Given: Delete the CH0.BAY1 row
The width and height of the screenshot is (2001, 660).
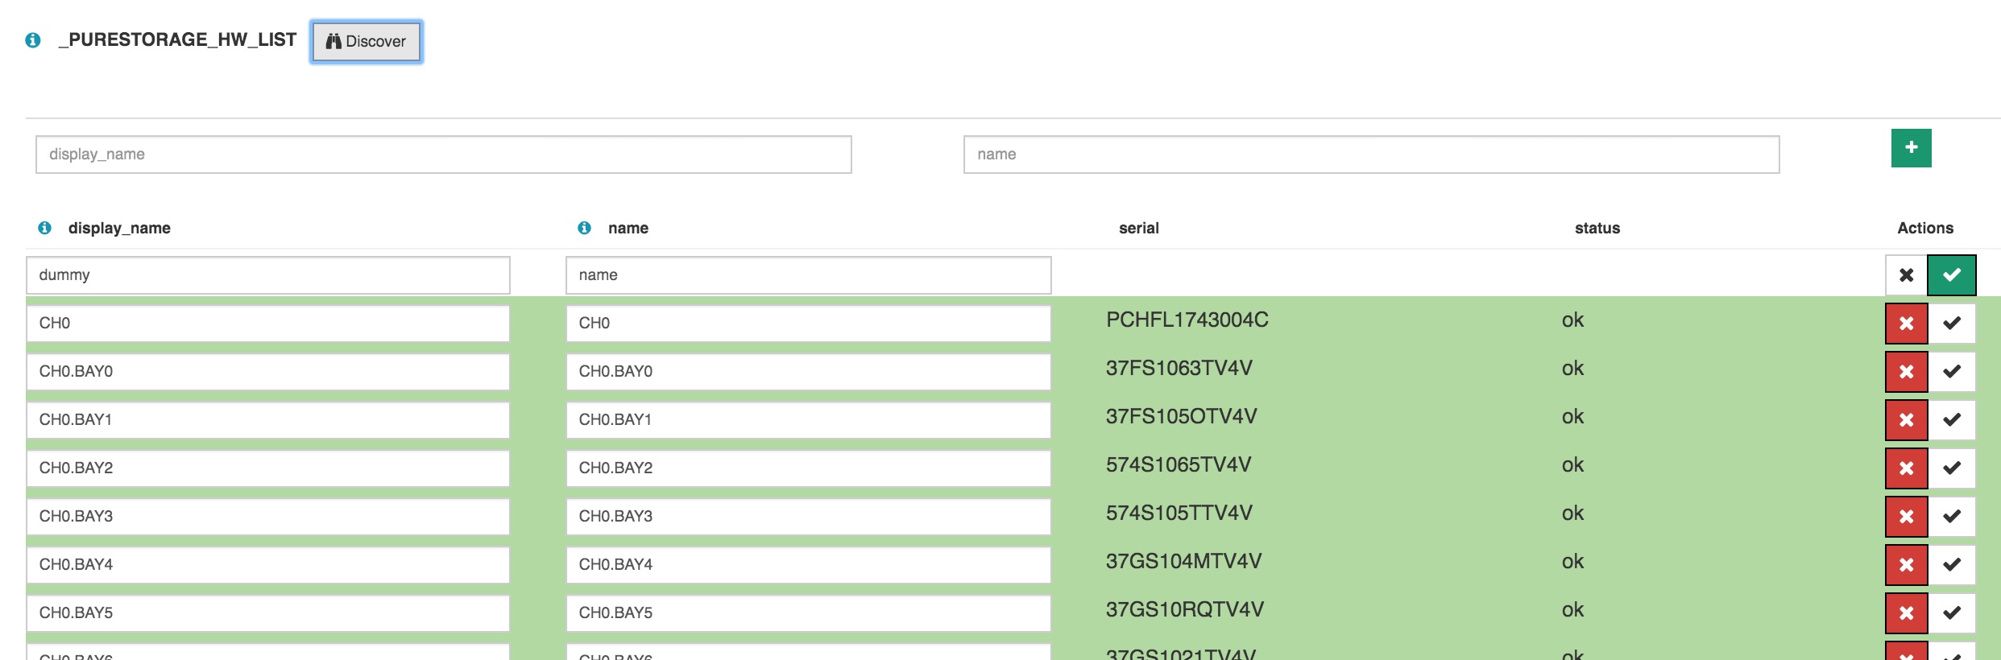Looking at the screenshot, I should pyautogui.click(x=1906, y=420).
